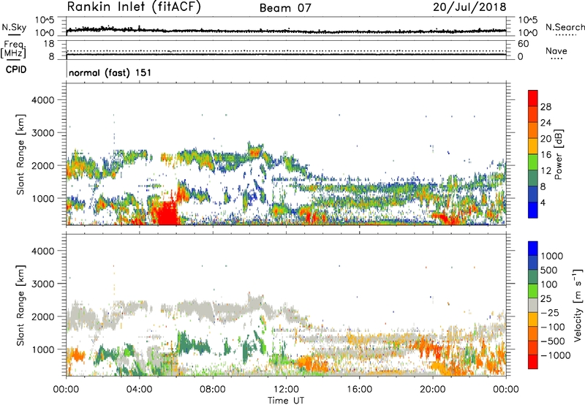Click the 'N.Sky' axis label
This screenshot has height=405, width=585.
pyautogui.click(x=14, y=27)
